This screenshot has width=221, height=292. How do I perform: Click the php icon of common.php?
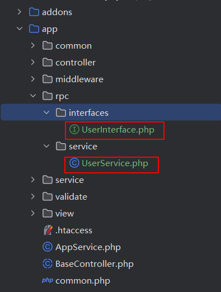click(x=48, y=280)
